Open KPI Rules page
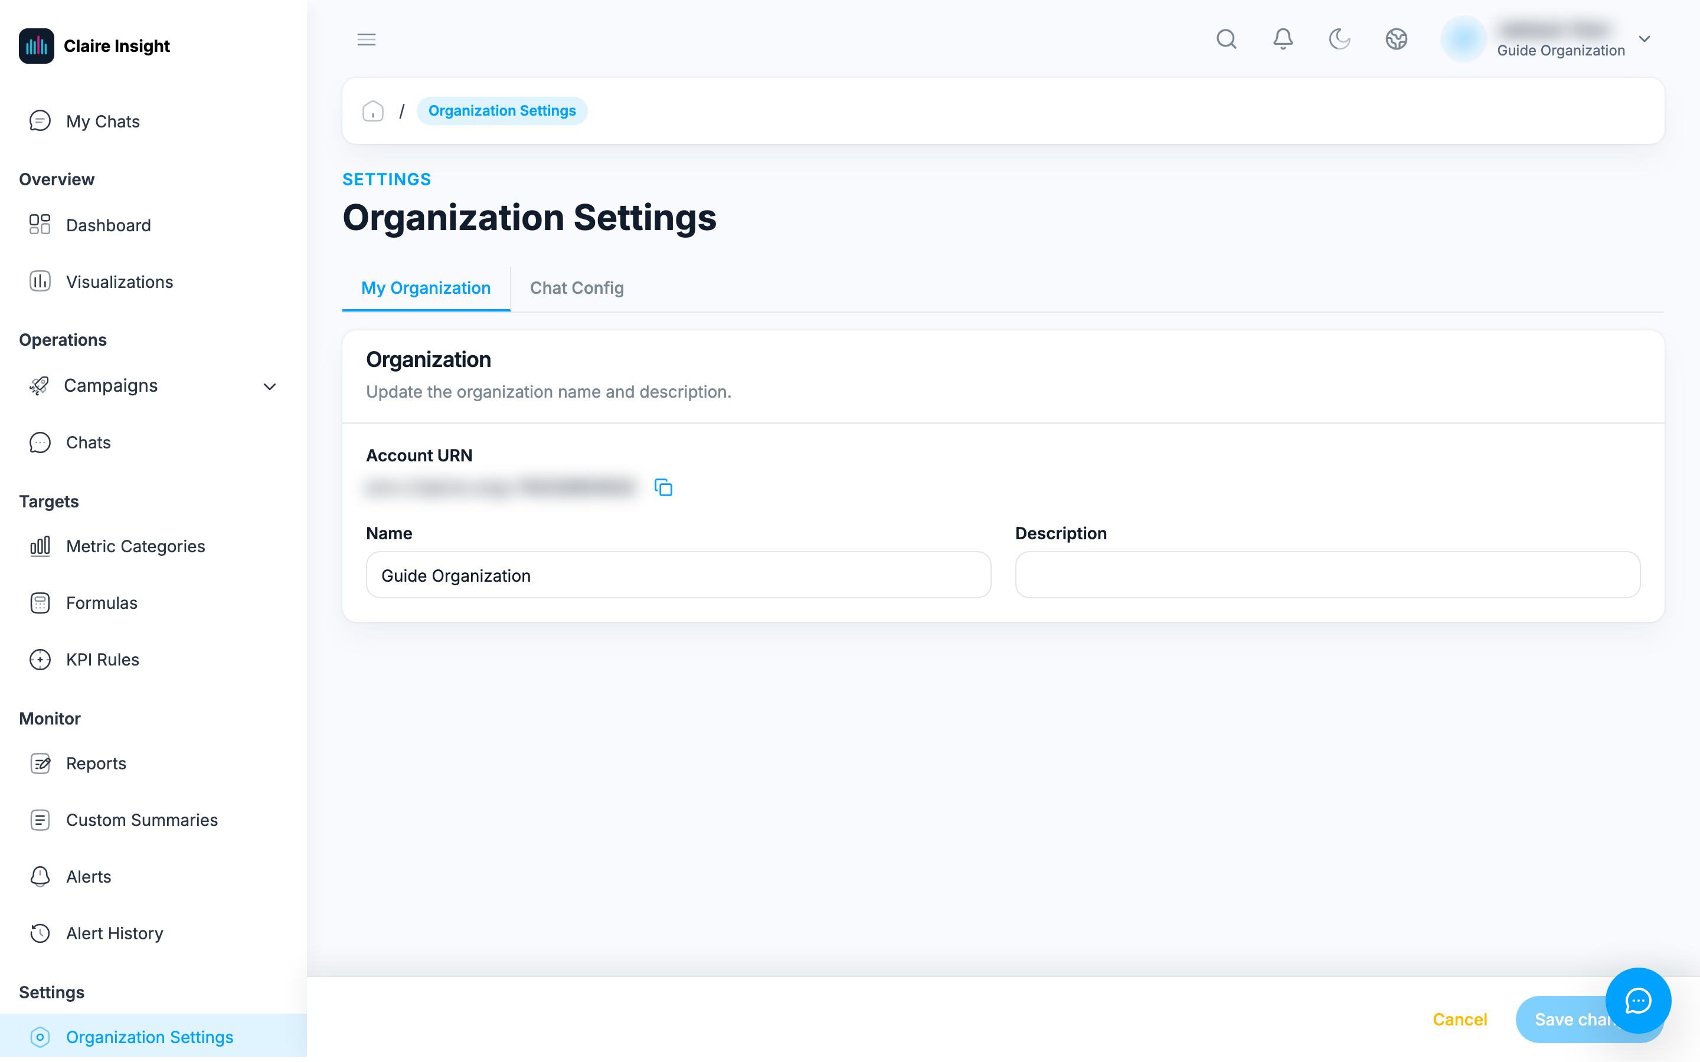 click(x=153, y=660)
